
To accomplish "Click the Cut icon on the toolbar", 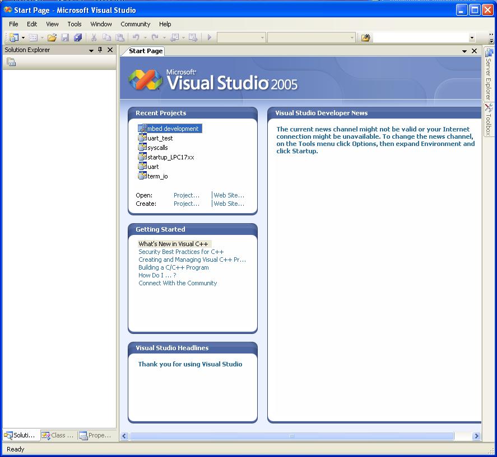I will 94,37.
